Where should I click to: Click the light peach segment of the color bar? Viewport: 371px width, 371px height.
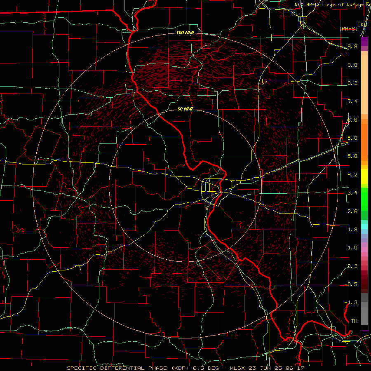click(364, 85)
